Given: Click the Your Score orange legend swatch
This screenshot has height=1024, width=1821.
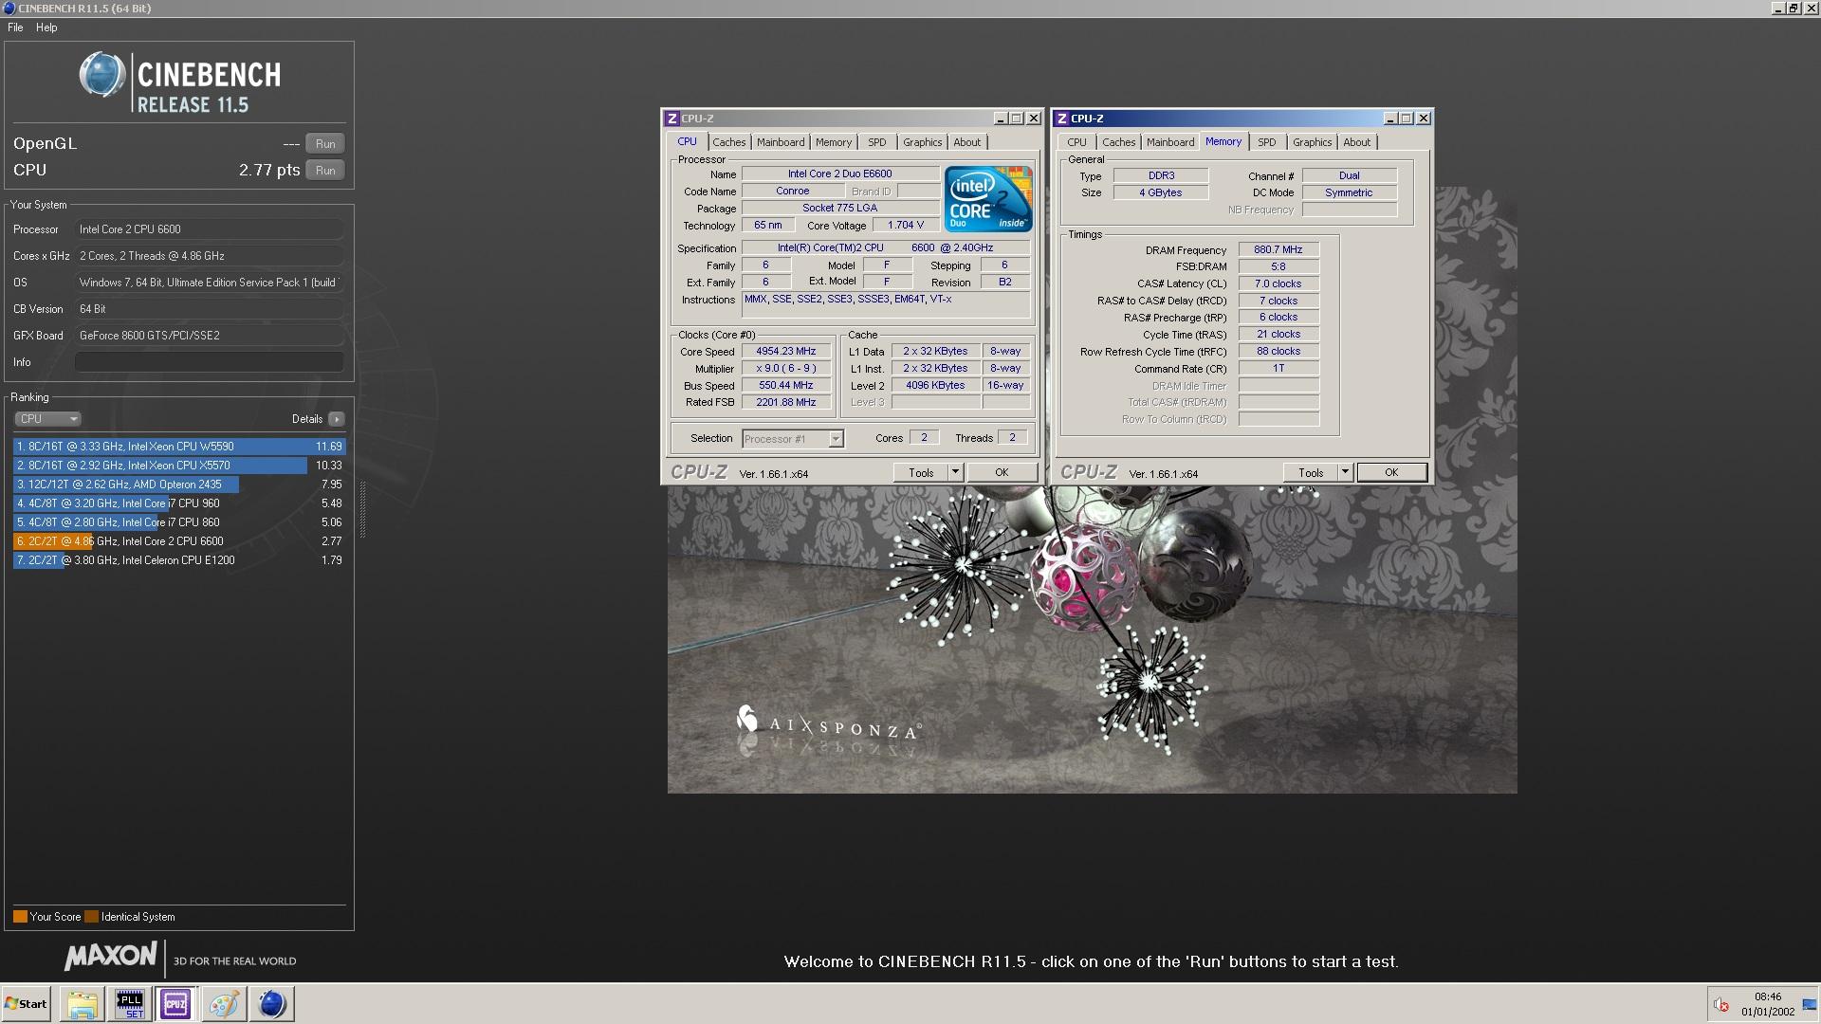Looking at the screenshot, I should pyautogui.click(x=20, y=917).
